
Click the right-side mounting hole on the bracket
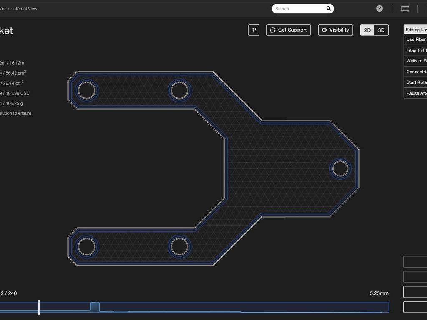(340, 168)
